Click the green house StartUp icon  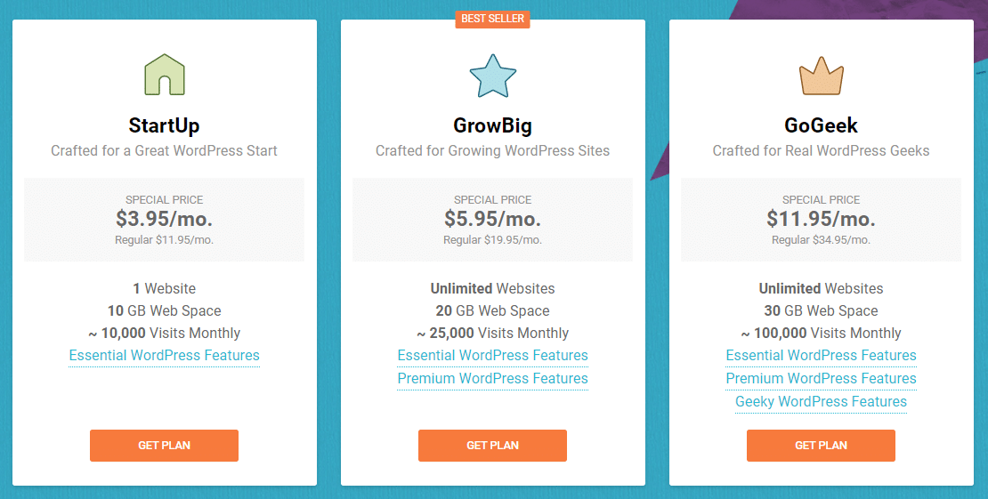tap(165, 75)
